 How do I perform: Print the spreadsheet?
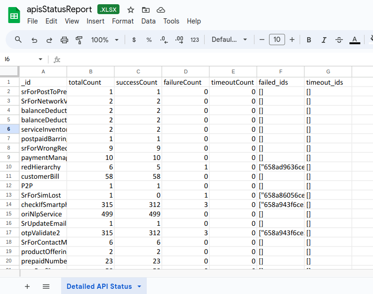tap(64, 40)
